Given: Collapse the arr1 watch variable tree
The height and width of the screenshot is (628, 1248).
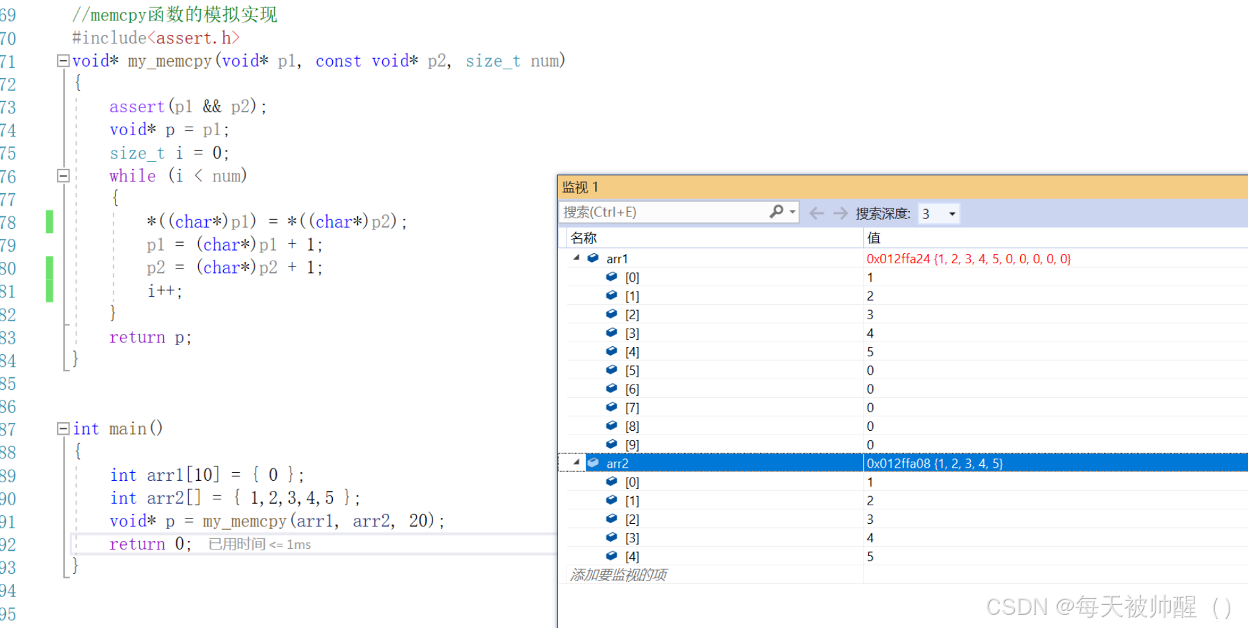Looking at the screenshot, I should 575,258.
